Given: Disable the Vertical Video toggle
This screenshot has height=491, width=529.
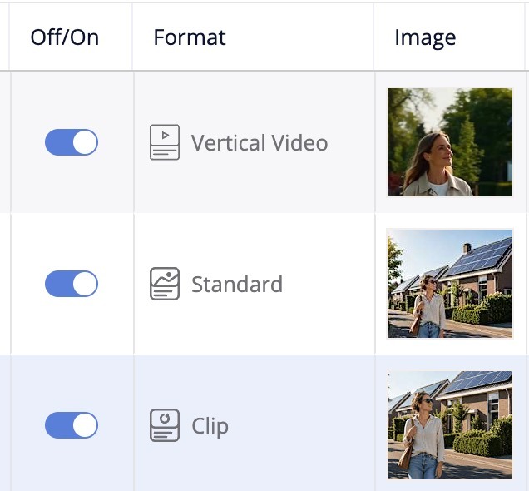Looking at the screenshot, I should (x=72, y=142).
